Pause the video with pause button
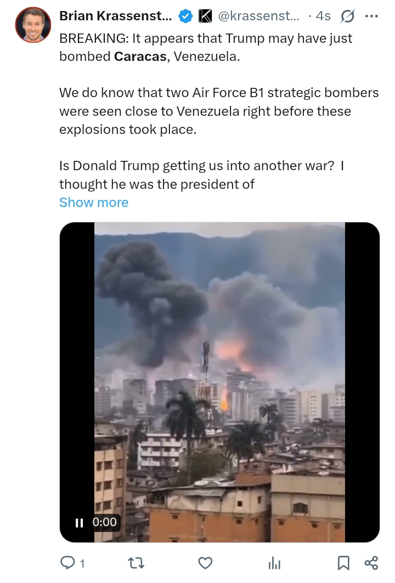This screenshot has width=395, height=583. coord(79,523)
